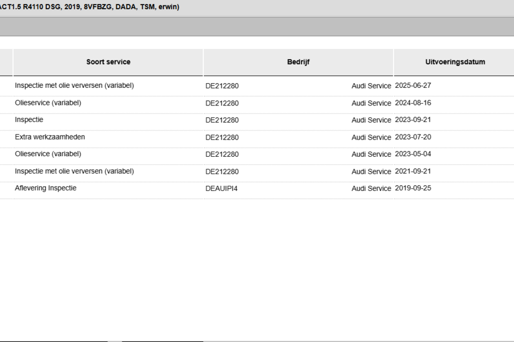Sort by the Soort service column header
The image size is (514, 342).
(x=108, y=62)
